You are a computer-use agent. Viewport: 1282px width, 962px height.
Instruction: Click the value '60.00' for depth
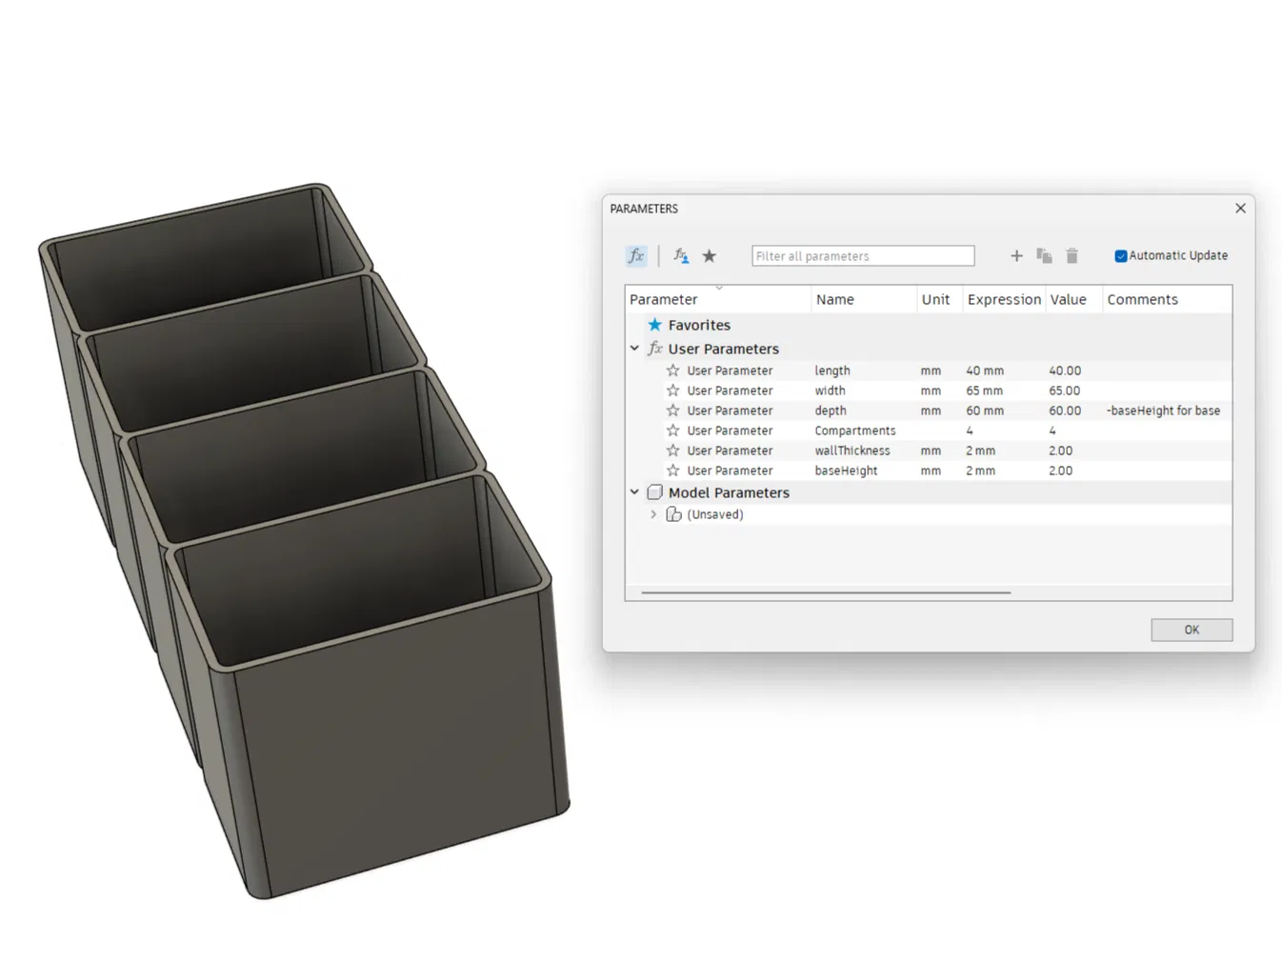pyautogui.click(x=1065, y=411)
